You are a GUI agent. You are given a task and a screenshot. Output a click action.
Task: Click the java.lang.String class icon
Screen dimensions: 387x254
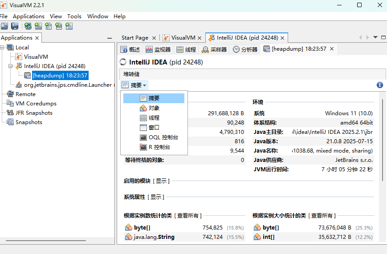coord(129,237)
